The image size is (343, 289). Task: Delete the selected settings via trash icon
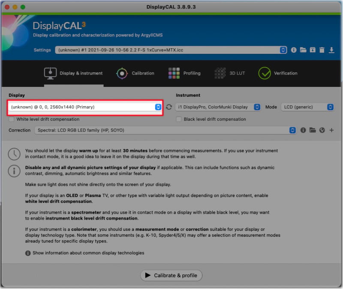pyautogui.click(x=322, y=50)
